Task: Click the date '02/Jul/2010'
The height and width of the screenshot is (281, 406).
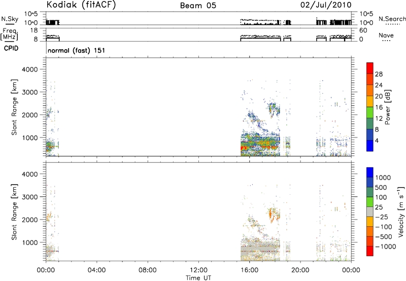Action: click(x=326, y=5)
